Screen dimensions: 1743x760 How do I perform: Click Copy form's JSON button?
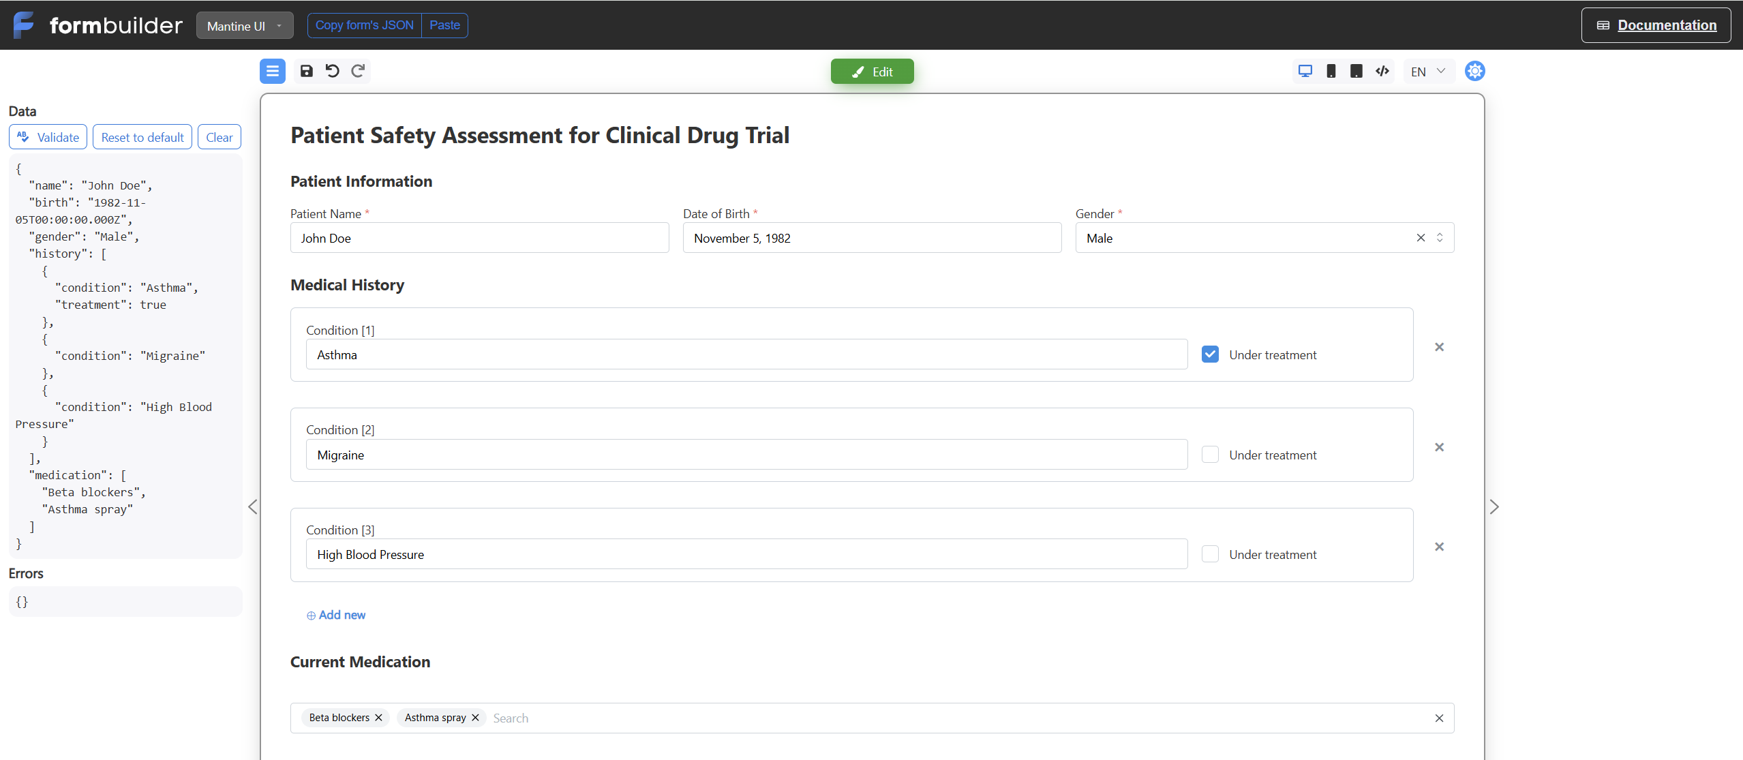365,25
